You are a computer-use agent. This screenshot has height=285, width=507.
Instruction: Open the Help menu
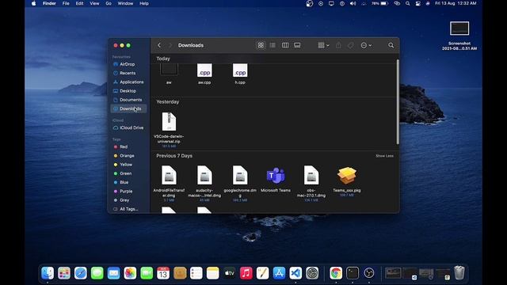144,3
